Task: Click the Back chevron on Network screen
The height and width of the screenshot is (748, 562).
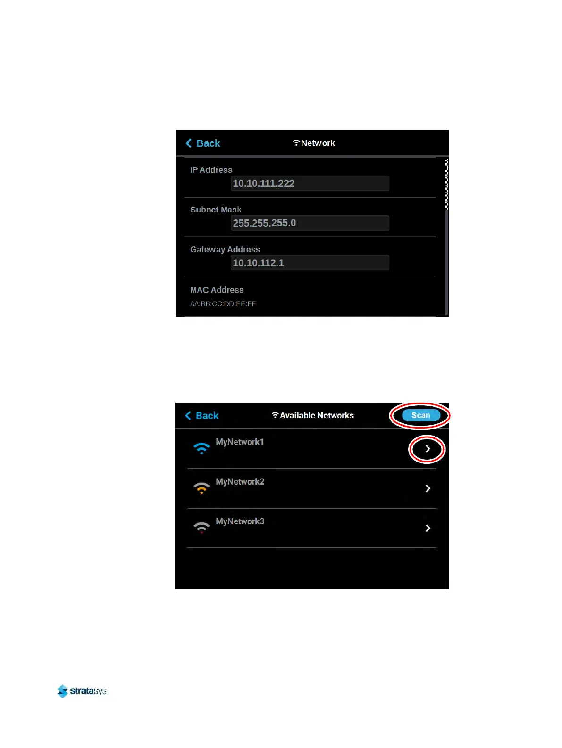Action: click(189, 143)
